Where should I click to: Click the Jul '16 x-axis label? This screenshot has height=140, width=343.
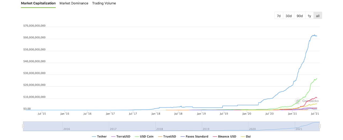tap(87, 114)
